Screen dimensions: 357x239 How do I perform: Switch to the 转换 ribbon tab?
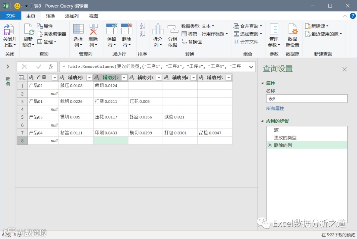point(50,16)
